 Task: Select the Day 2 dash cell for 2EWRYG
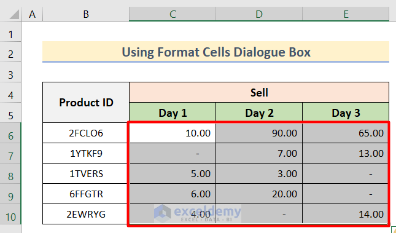point(259,214)
